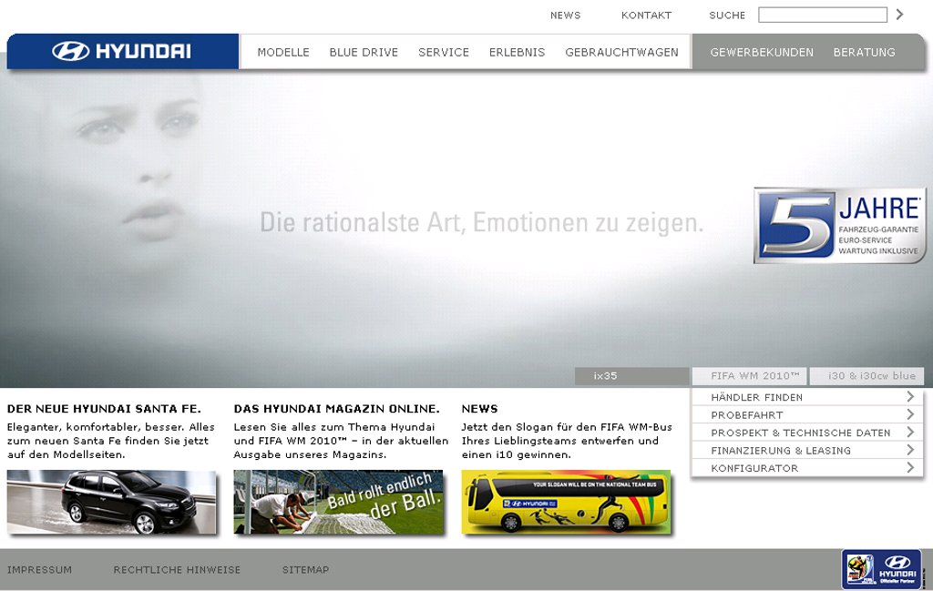Switch to the ix35 banner tab

coord(632,376)
